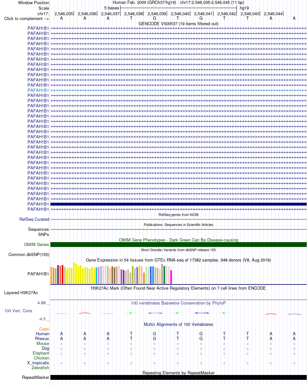Open 'Multiz Alignments of 100 Vertebrates' title
This screenshot has width=307, height=385.
[178, 324]
